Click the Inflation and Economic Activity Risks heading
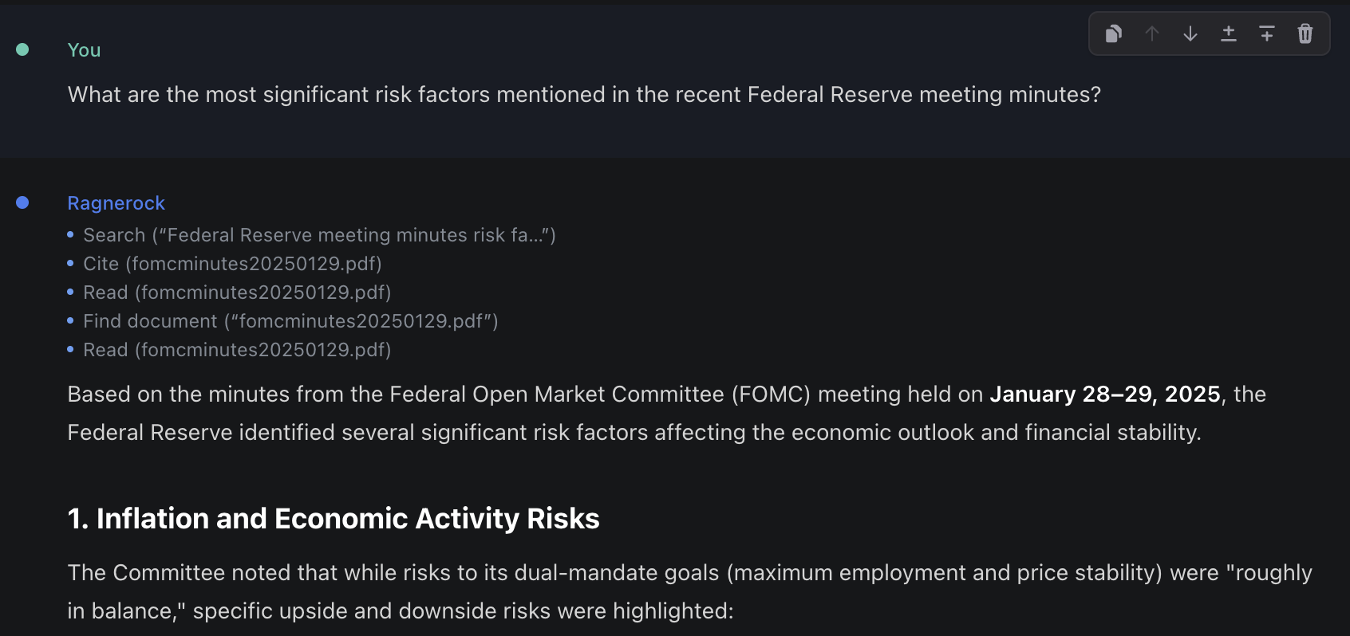The width and height of the screenshot is (1350, 636). pyautogui.click(x=334, y=519)
